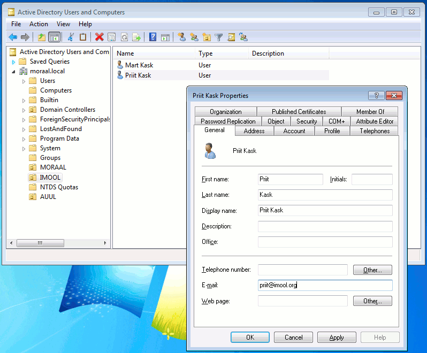Open the Password Replication tab
Image resolution: width=427 pixels, height=353 pixels.
tap(228, 121)
